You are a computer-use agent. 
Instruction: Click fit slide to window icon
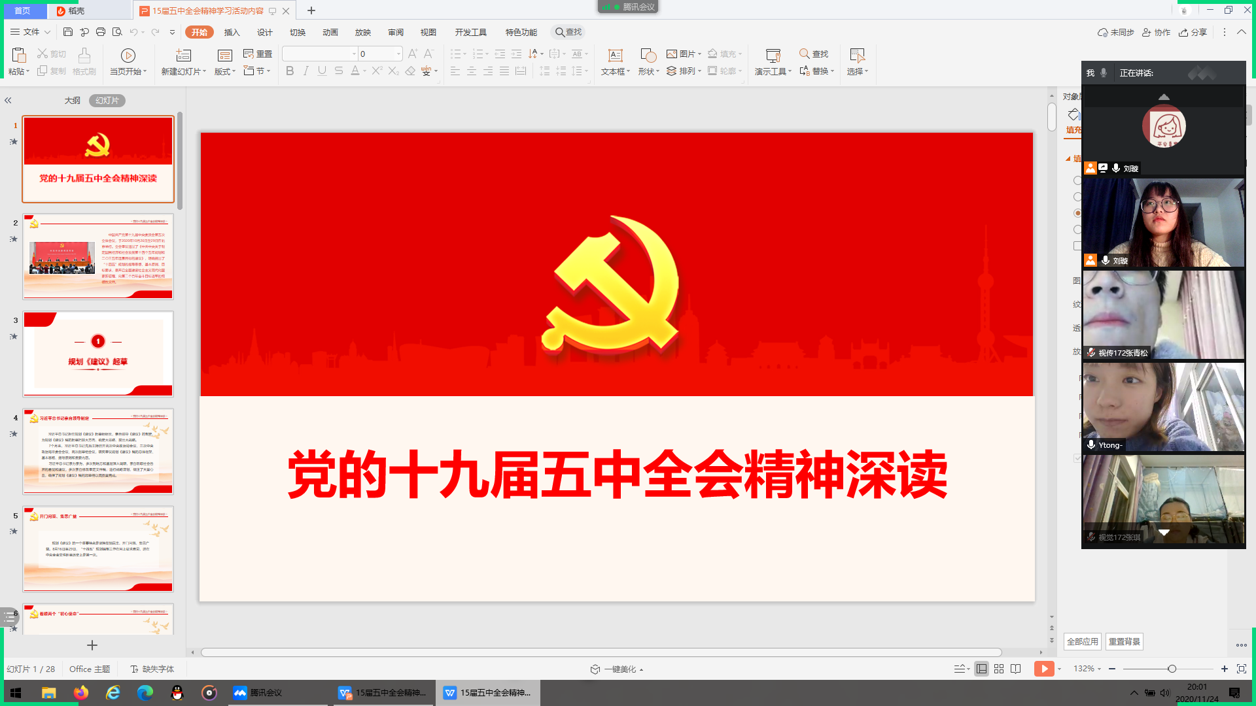pyautogui.click(x=1241, y=669)
